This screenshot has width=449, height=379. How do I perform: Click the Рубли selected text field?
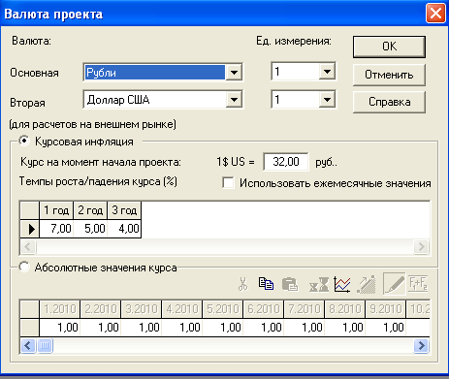point(155,73)
